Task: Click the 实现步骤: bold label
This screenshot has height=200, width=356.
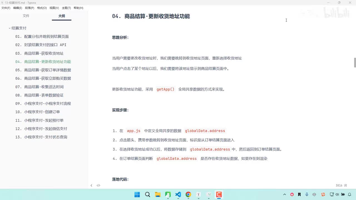Action: [x=120, y=110]
